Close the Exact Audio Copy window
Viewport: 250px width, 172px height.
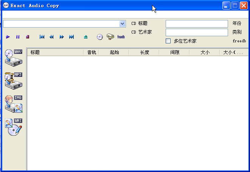tap(244, 6)
